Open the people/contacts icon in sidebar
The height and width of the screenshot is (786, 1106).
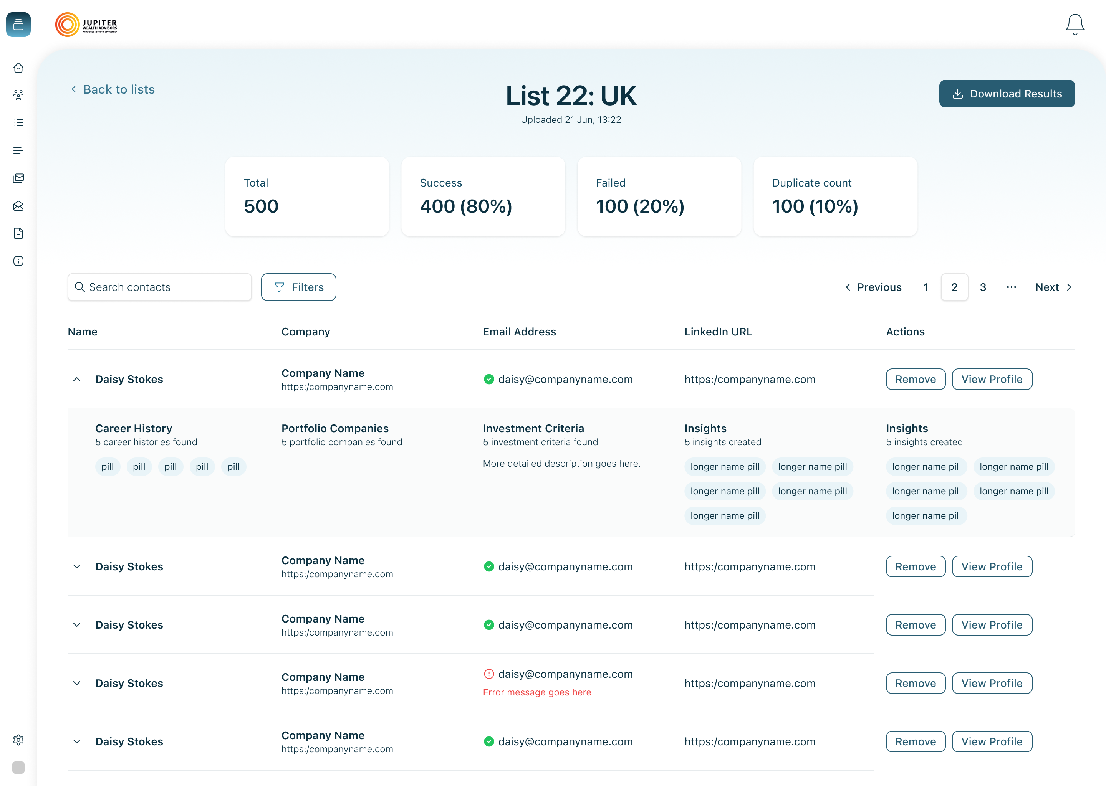(x=18, y=95)
